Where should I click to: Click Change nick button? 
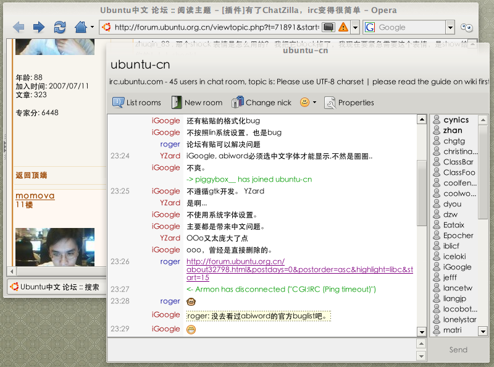tap(261, 103)
